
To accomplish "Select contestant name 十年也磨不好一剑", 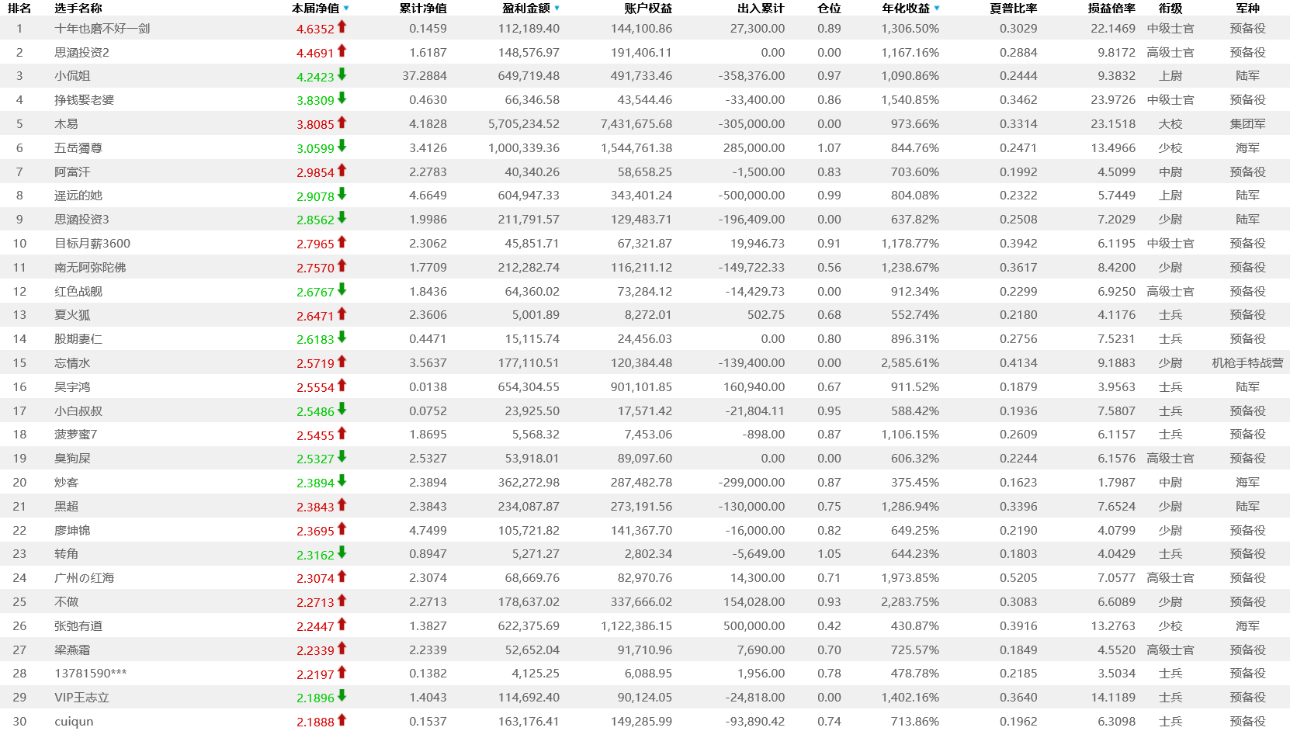I will tap(102, 28).
